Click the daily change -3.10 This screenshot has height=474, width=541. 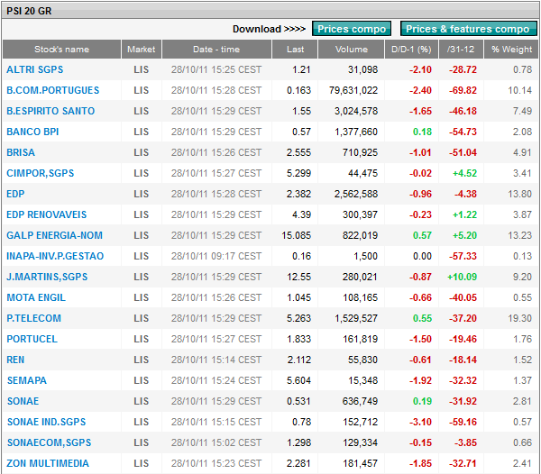coord(420,422)
